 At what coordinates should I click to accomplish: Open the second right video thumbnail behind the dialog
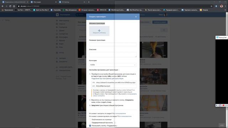(x=154, y=76)
